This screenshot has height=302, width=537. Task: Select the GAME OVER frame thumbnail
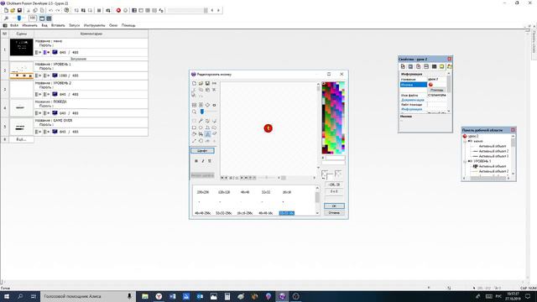pyautogui.click(x=21, y=127)
